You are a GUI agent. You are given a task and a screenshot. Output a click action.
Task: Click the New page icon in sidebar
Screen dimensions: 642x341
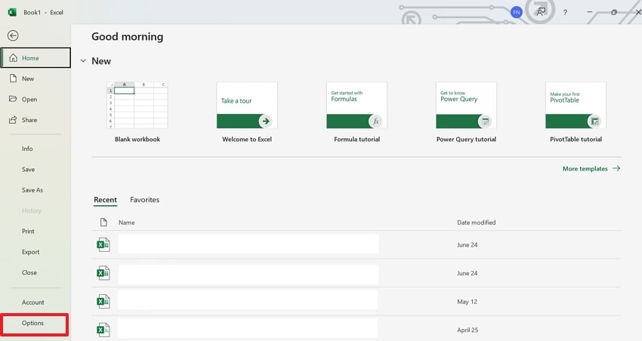pos(13,78)
